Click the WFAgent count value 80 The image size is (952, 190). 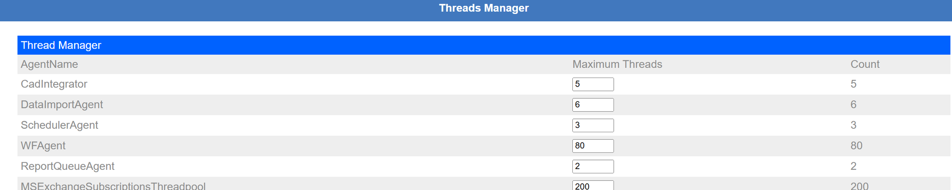pos(856,146)
